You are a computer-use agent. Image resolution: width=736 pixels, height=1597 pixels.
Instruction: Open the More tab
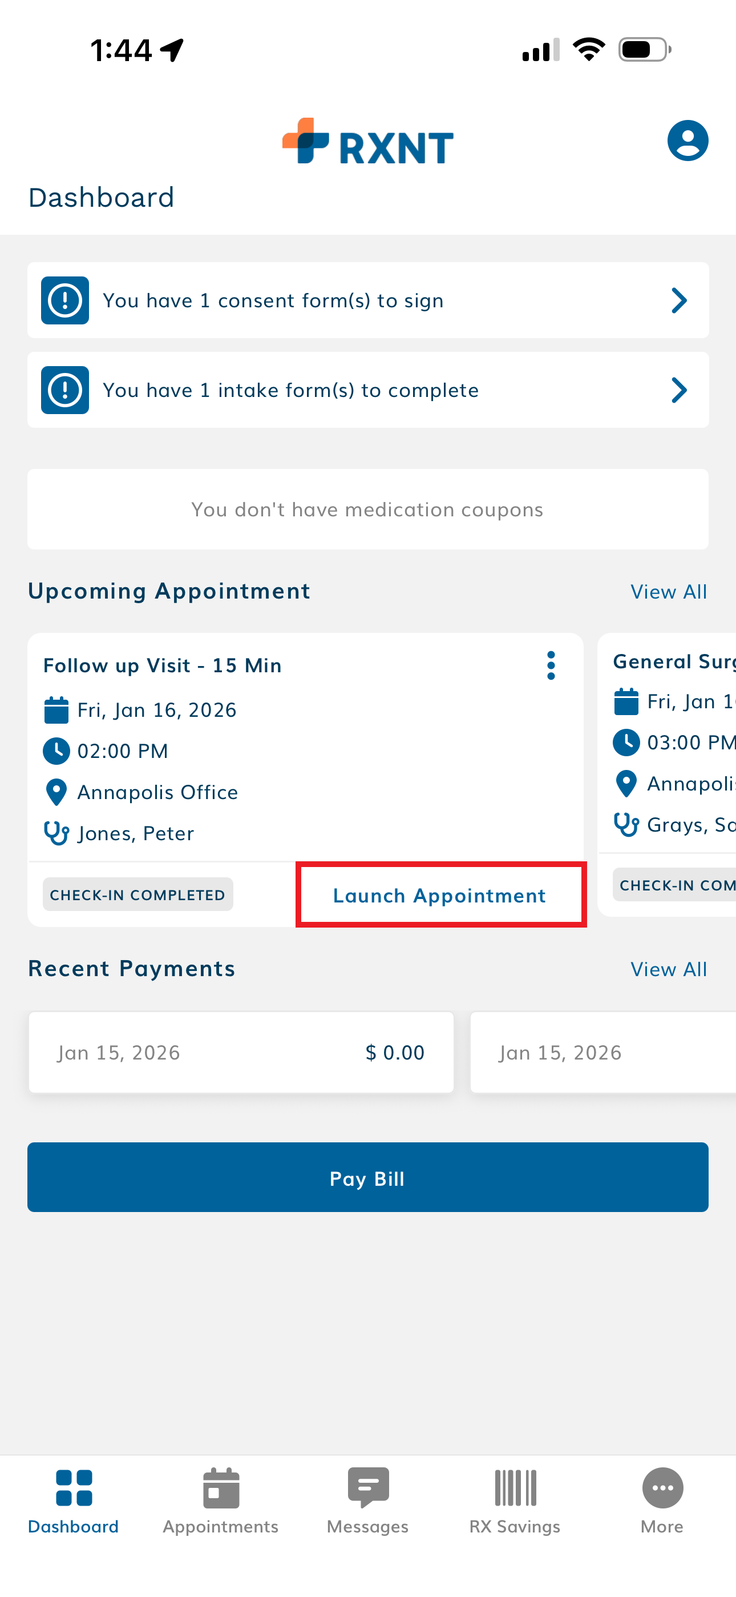point(662,1500)
